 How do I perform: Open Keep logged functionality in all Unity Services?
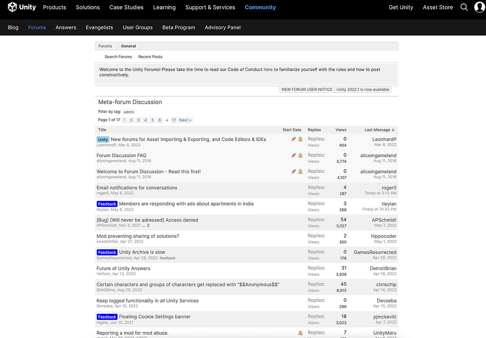click(x=147, y=300)
